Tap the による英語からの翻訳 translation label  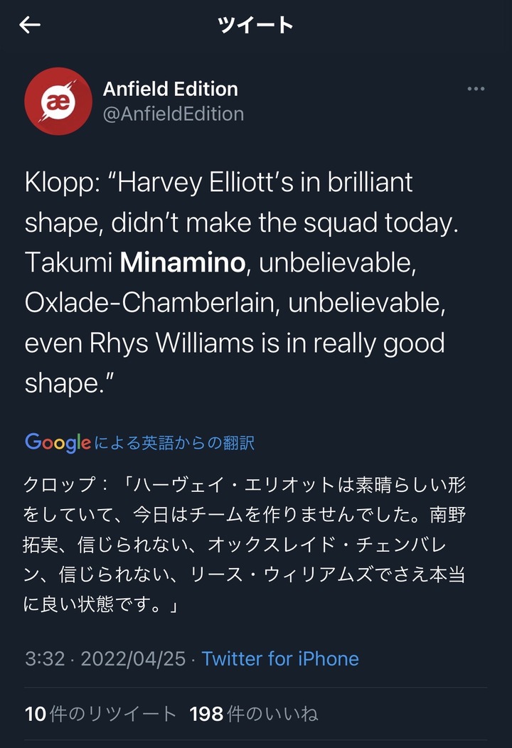[174, 443]
